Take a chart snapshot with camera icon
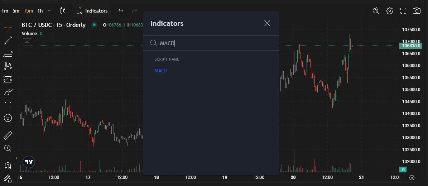 point(417,11)
